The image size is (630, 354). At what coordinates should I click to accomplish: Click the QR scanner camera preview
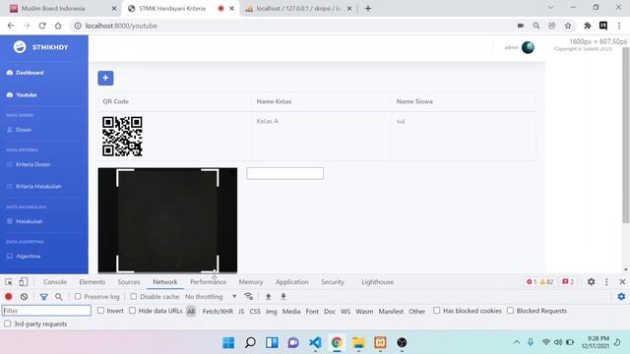point(167,220)
